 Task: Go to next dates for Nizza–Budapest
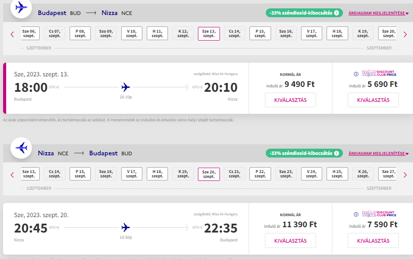[405, 175]
